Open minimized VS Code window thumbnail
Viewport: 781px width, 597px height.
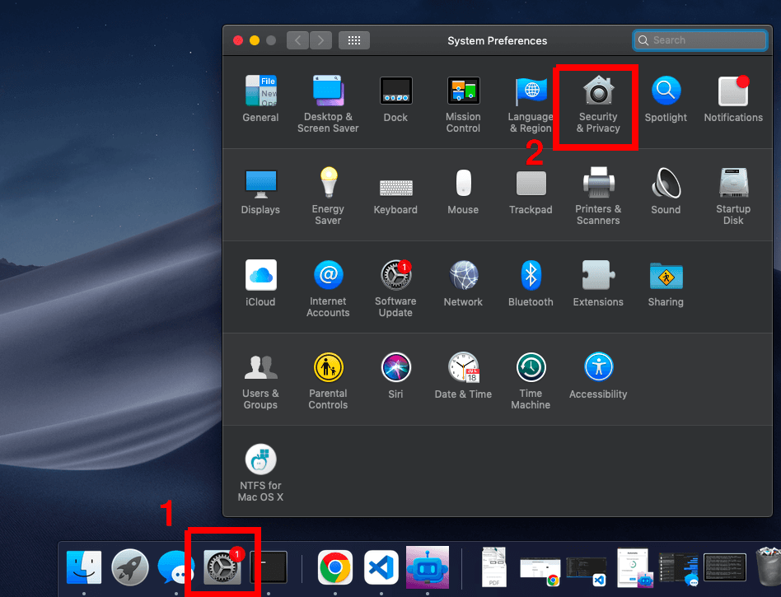pyautogui.click(x=587, y=570)
